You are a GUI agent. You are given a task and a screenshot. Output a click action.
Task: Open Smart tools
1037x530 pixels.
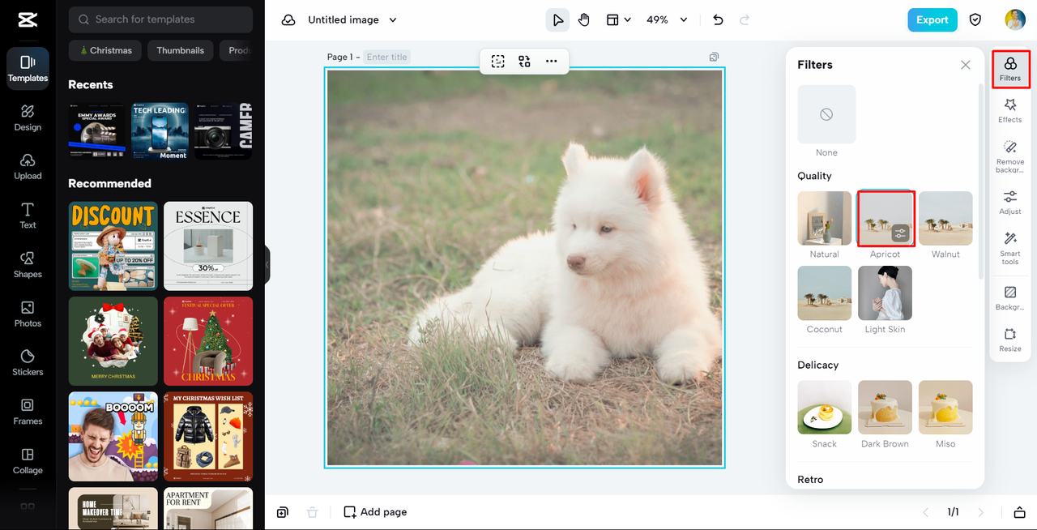pos(1010,248)
